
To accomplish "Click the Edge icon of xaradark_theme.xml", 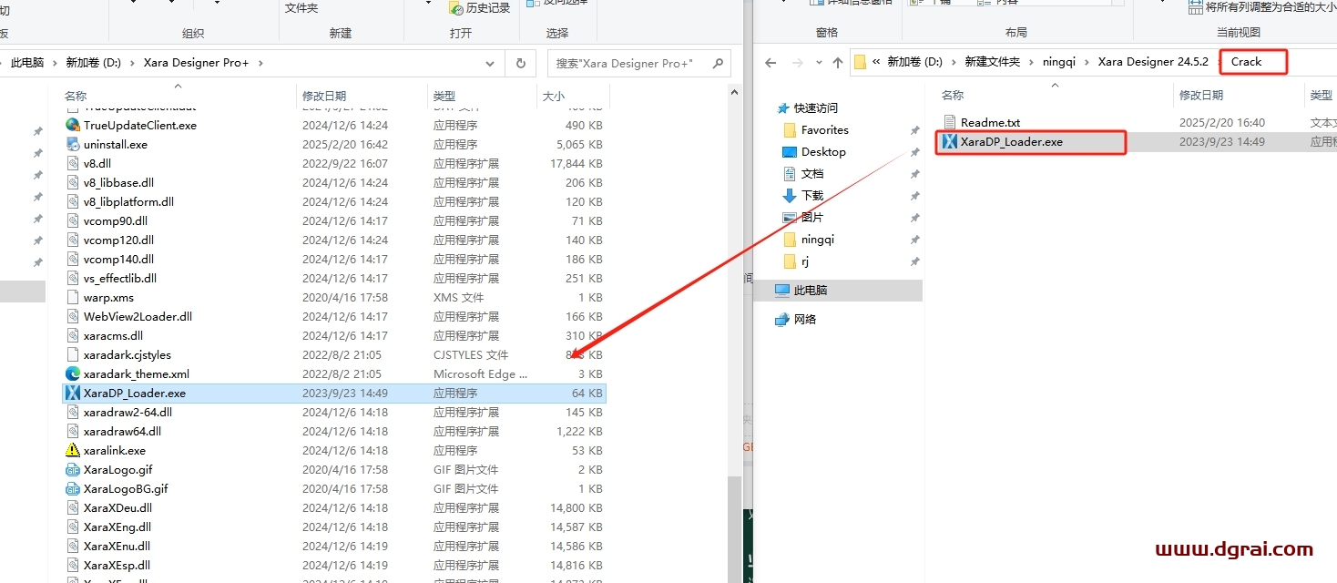I will (73, 373).
